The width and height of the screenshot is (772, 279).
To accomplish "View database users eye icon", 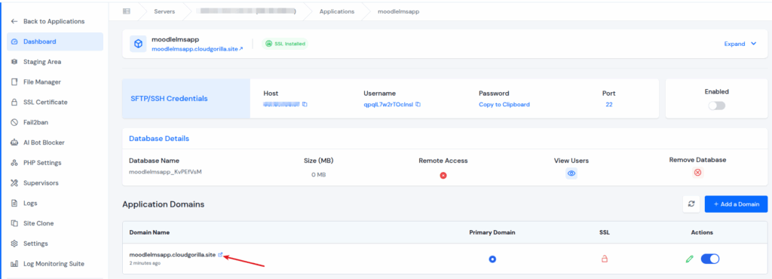I will pyautogui.click(x=571, y=173).
